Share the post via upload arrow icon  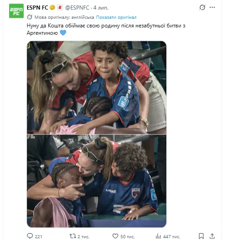click(212, 236)
